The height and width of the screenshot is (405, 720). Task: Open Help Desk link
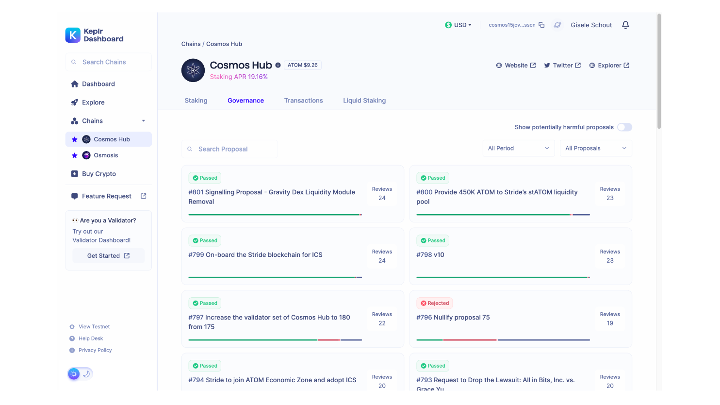pyautogui.click(x=91, y=338)
